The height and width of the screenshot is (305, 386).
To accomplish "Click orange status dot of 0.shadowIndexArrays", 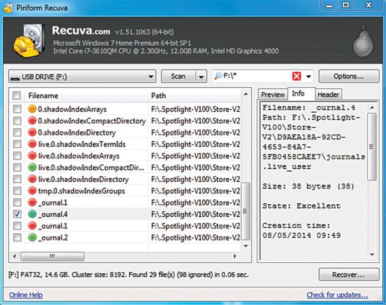I will pyautogui.click(x=32, y=109).
